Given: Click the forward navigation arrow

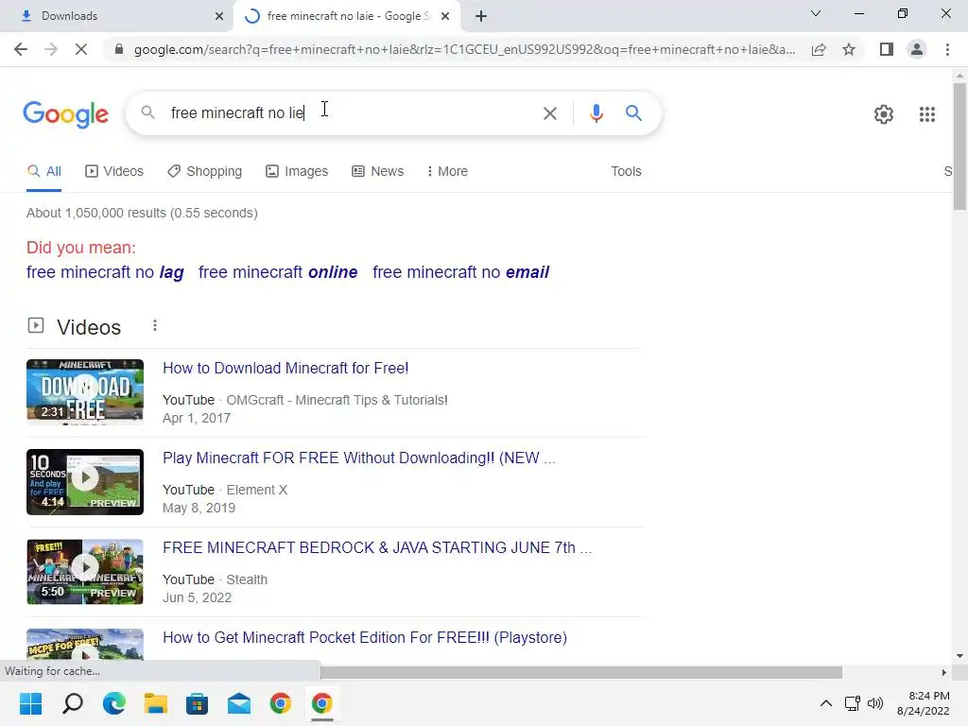Looking at the screenshot, I should pos(51,49).
